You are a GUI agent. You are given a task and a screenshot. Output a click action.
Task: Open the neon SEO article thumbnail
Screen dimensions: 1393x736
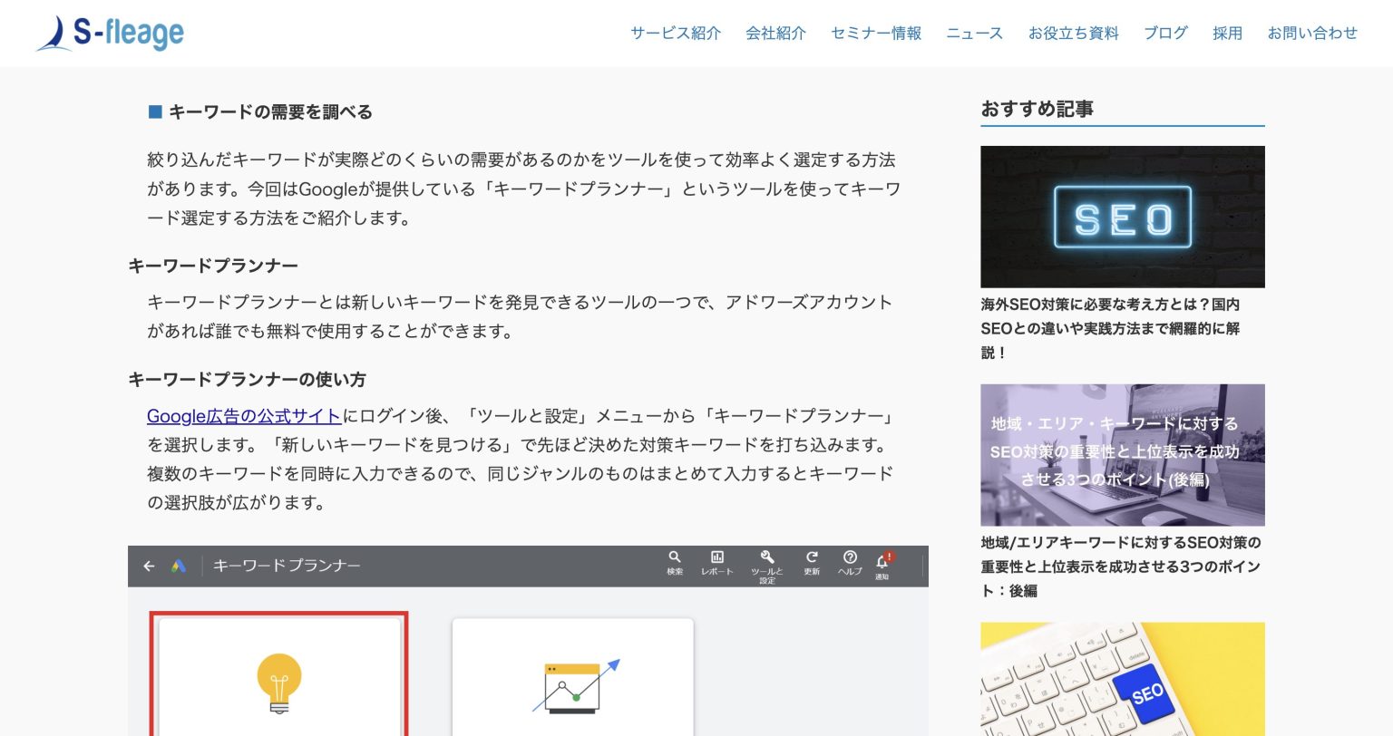(1122, 216)
